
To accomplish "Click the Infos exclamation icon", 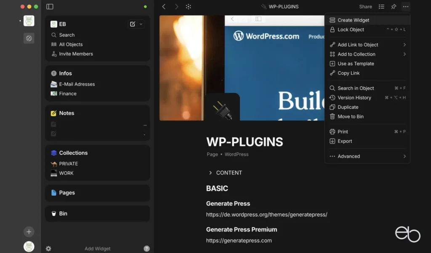I will tap(53, 73).
